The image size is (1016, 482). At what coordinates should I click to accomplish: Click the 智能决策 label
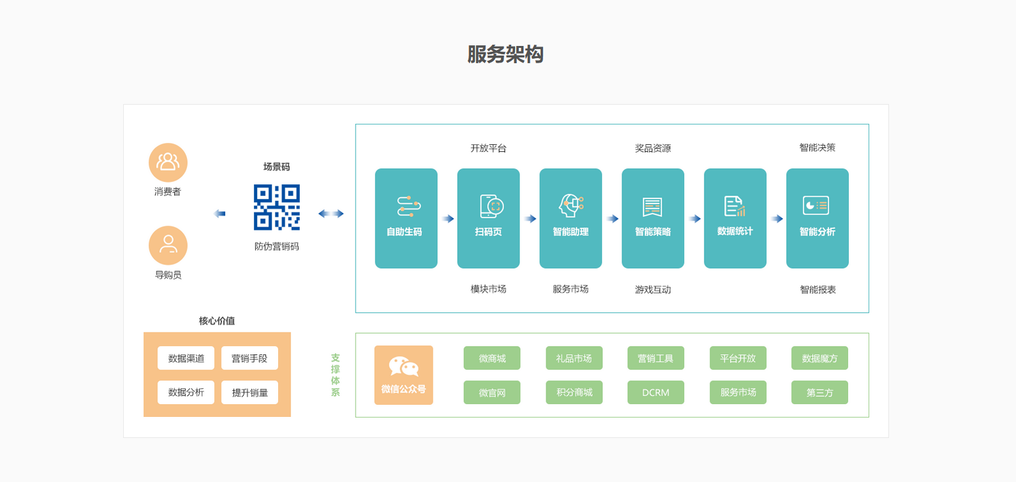(x=818, y=147)
